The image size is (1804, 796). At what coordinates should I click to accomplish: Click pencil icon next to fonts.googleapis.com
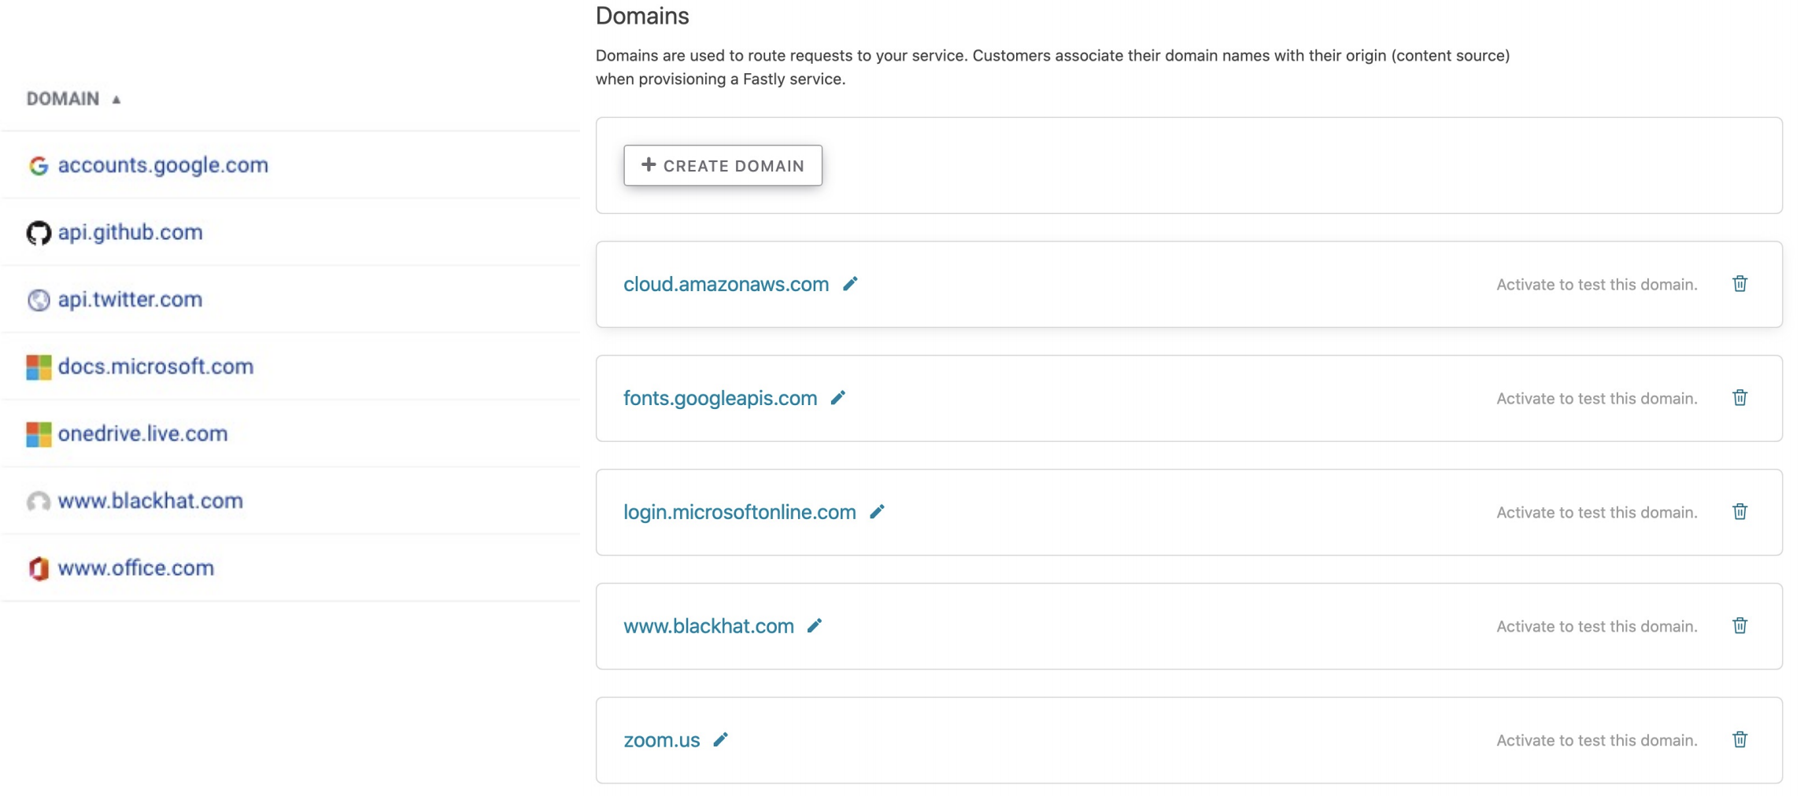coord(838,398)
